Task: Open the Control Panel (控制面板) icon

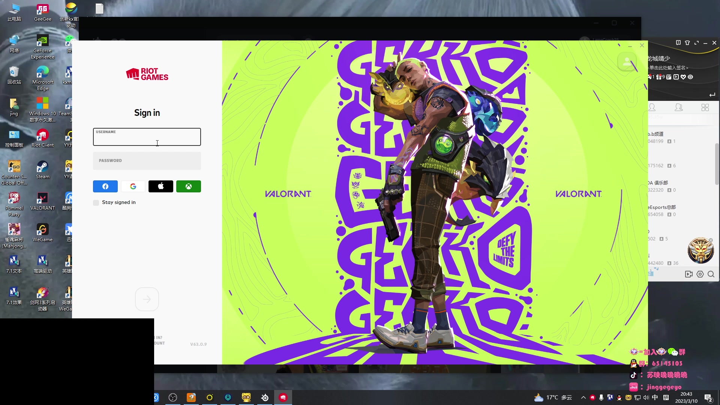Action: click(x=14, y=138)
